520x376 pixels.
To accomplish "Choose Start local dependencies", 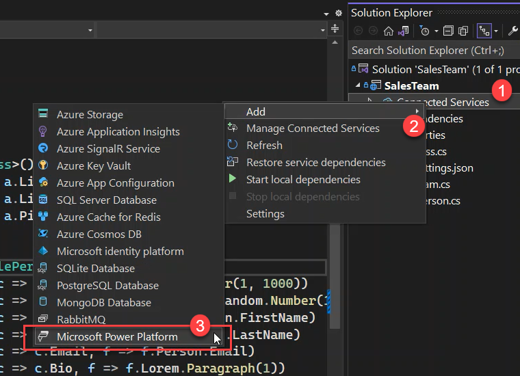I will pyautogui.click(x=303, y=180).
